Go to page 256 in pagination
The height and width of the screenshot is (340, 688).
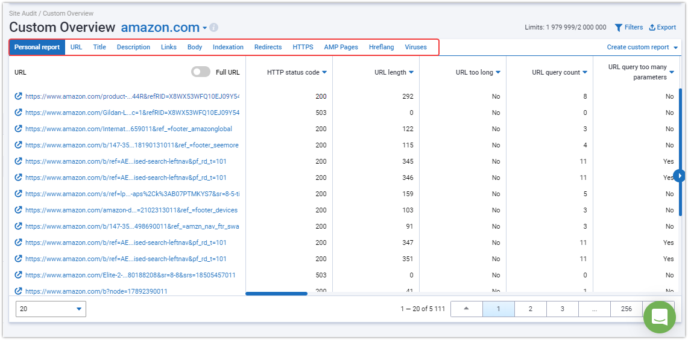[626, 309]
